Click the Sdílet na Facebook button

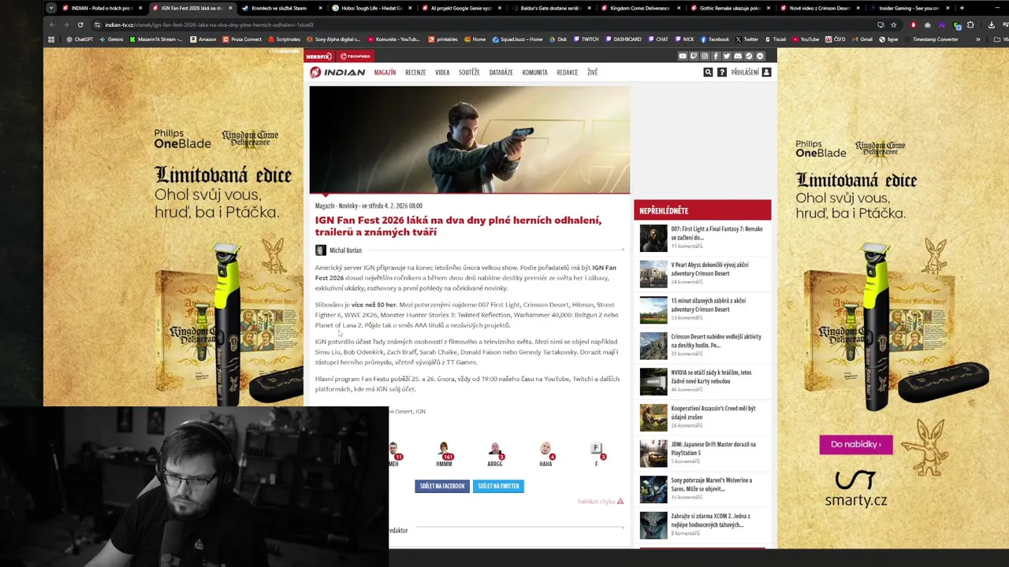tap(442, 486)
